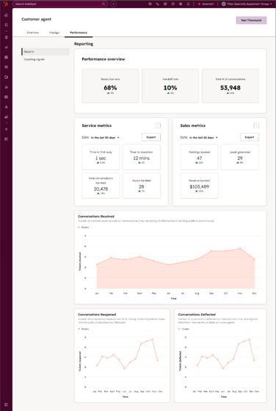Click in the Search HubSpot field
Viewport: 276px width, 411px height.
(60, 4)
